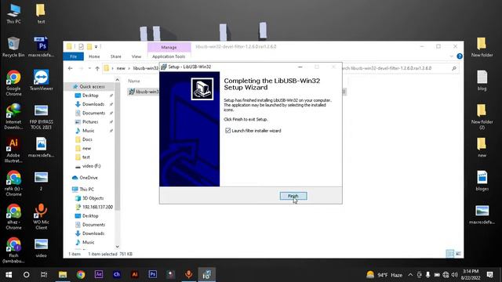Viewport: 502px width, 282px height.
Task: Expand the ribbon using chevron near help
Action: (452, 56)
